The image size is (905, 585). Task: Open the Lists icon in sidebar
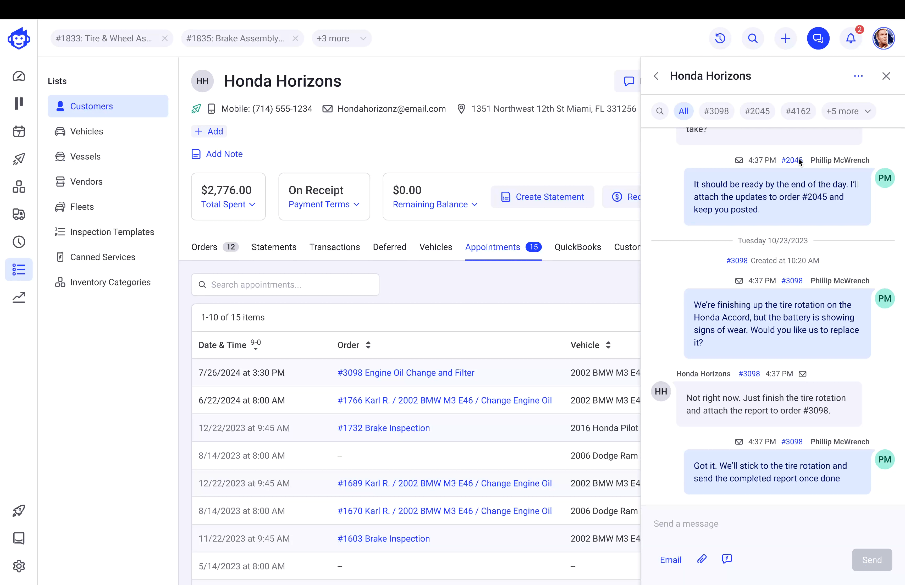click(19, 270)
